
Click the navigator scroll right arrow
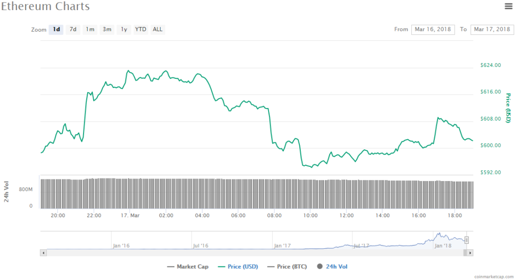(x=471, y=253)
